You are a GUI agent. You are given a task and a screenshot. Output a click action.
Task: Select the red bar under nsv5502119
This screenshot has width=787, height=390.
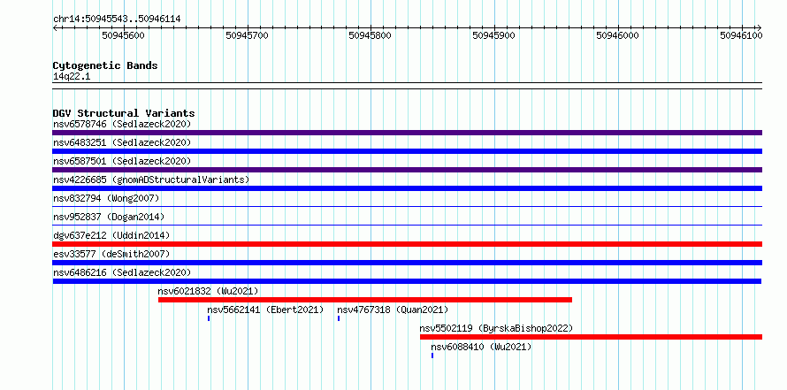[591, 337]
